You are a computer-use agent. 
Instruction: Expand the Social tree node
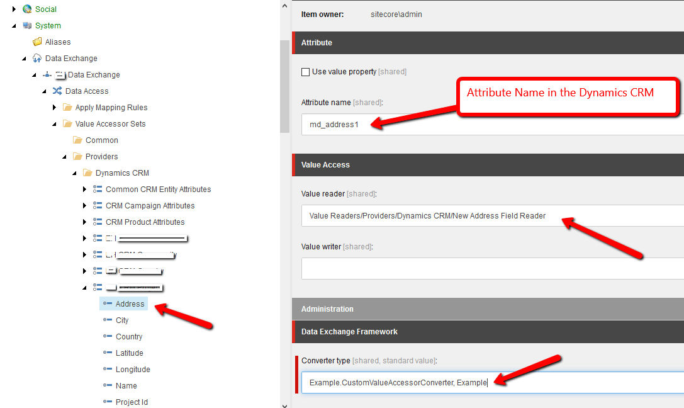pos(14,9)
